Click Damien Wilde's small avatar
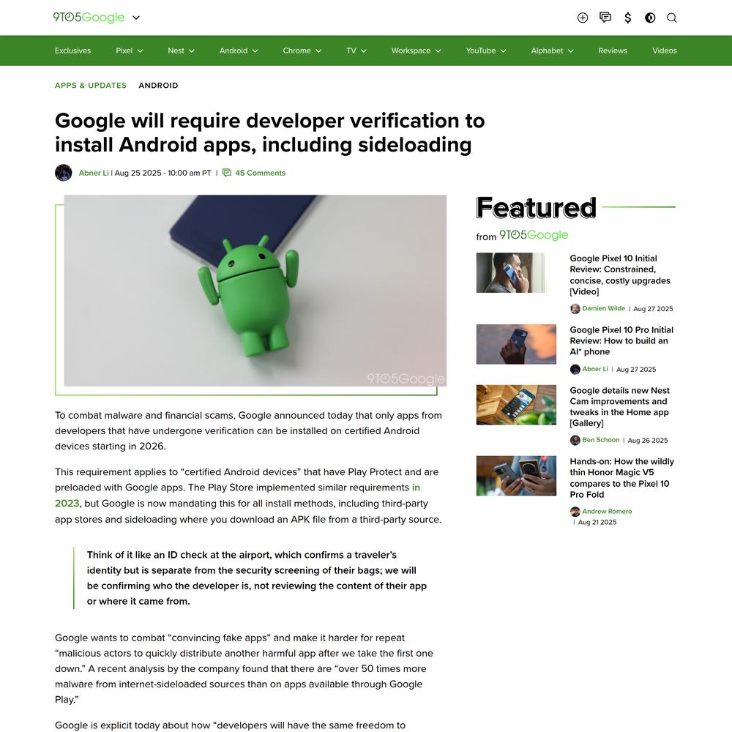The width and height of the screenshot is (732, 732). click(x=575, y=309)
